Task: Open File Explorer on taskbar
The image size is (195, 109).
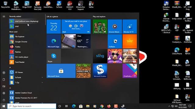Action: [88, 106]
